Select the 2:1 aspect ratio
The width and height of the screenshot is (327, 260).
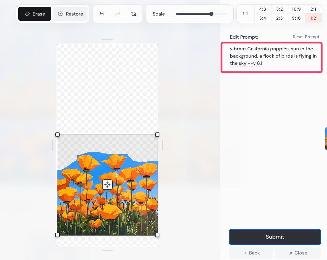(x=313, y=9)
